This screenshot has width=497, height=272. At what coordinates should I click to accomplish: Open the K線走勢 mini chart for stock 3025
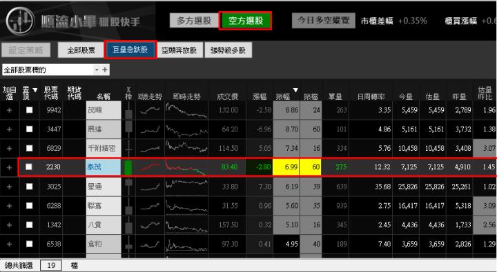[x=150, y=187]
